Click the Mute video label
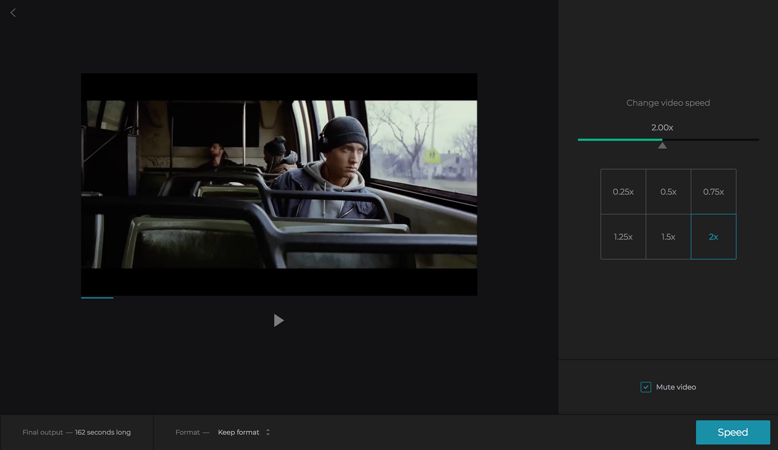Screen dimensions: 778x450 tap(676, 387)
